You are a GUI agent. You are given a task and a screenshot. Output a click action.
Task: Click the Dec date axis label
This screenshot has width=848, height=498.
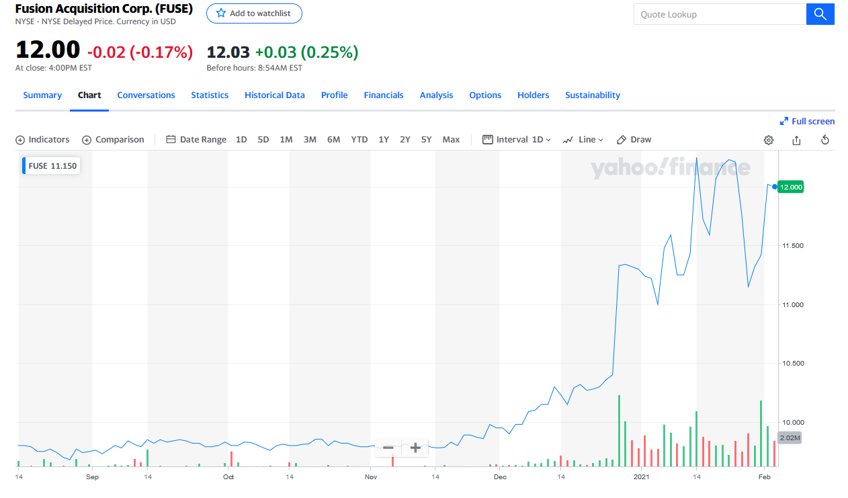(500, 477)
